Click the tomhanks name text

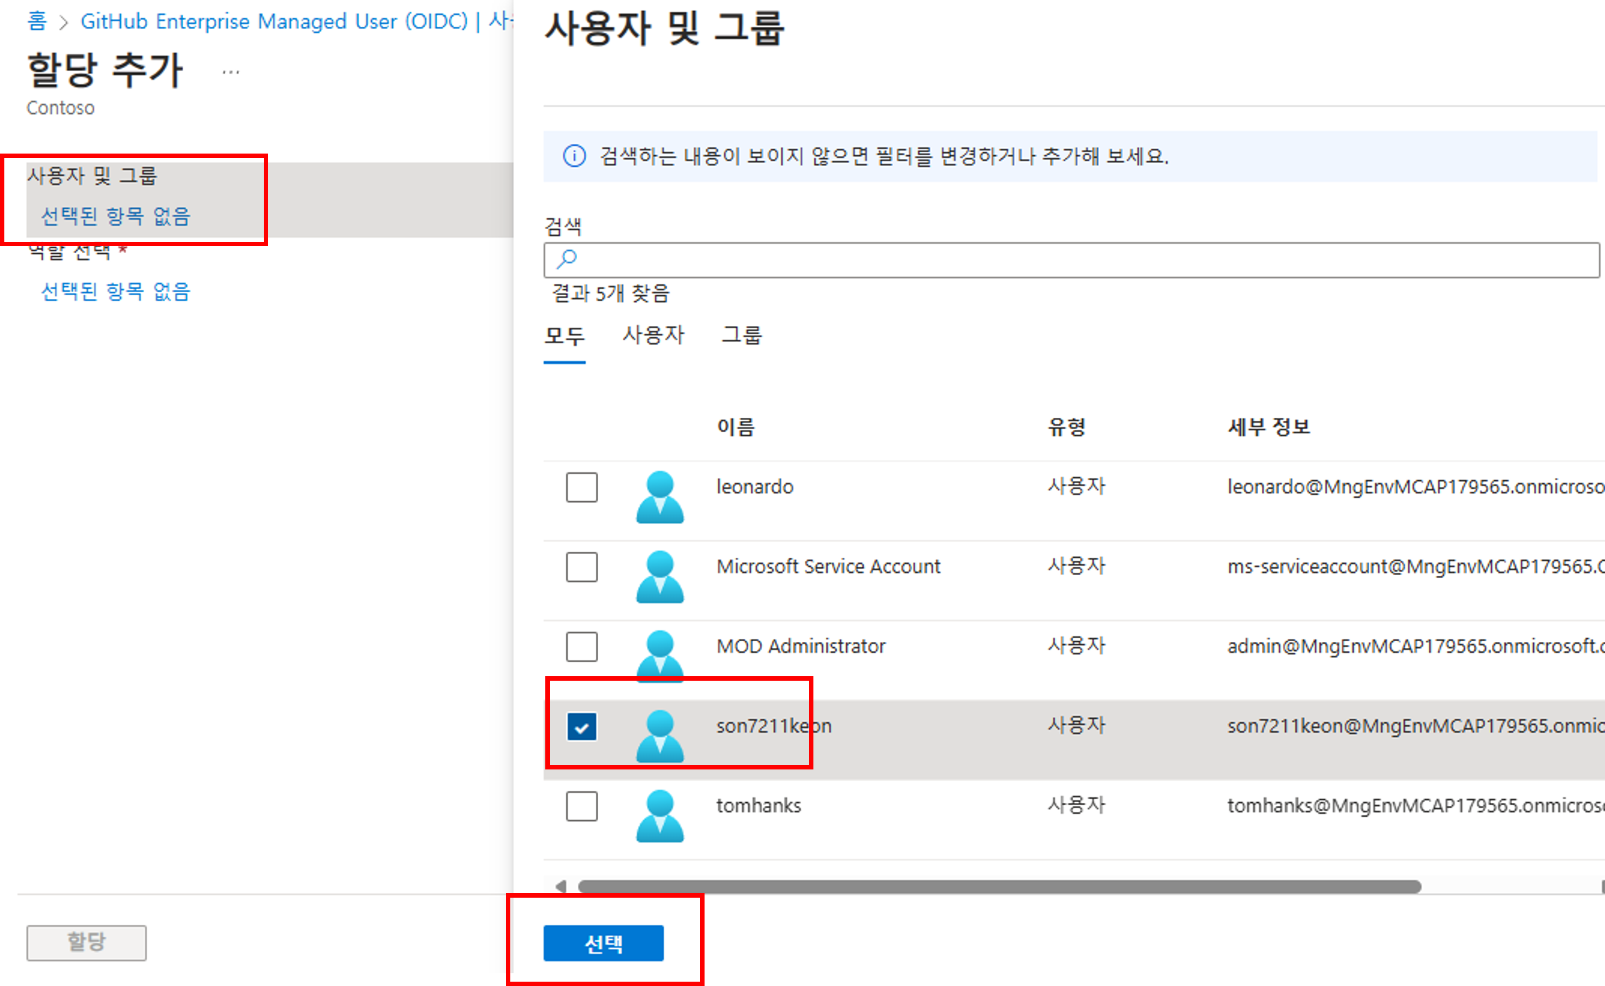759,805
